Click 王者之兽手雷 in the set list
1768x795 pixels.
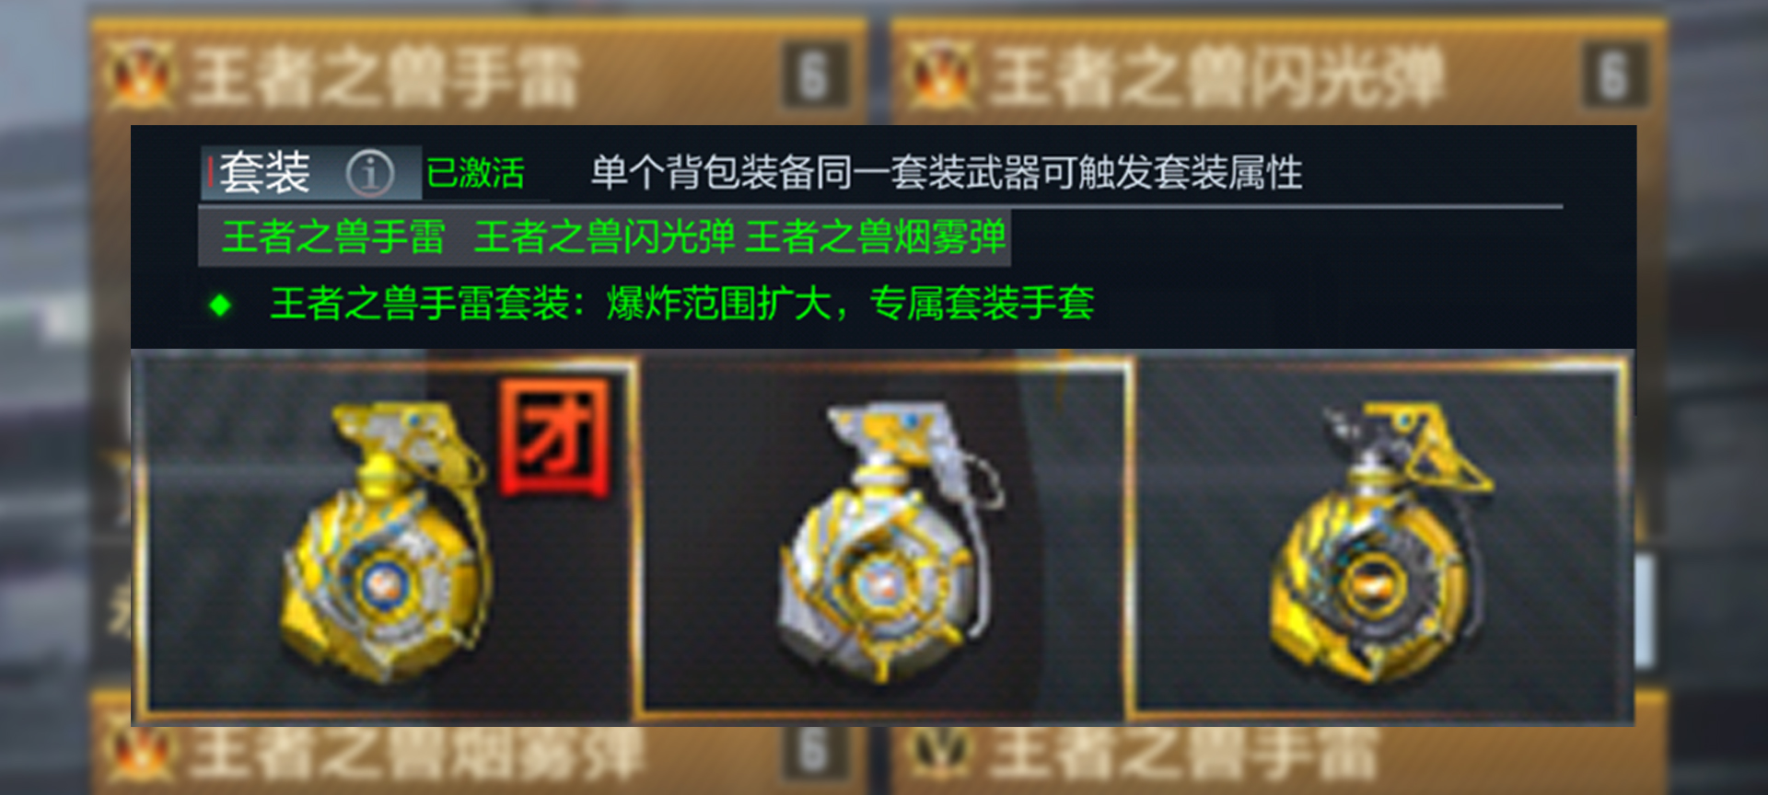[x=333, y=237]
